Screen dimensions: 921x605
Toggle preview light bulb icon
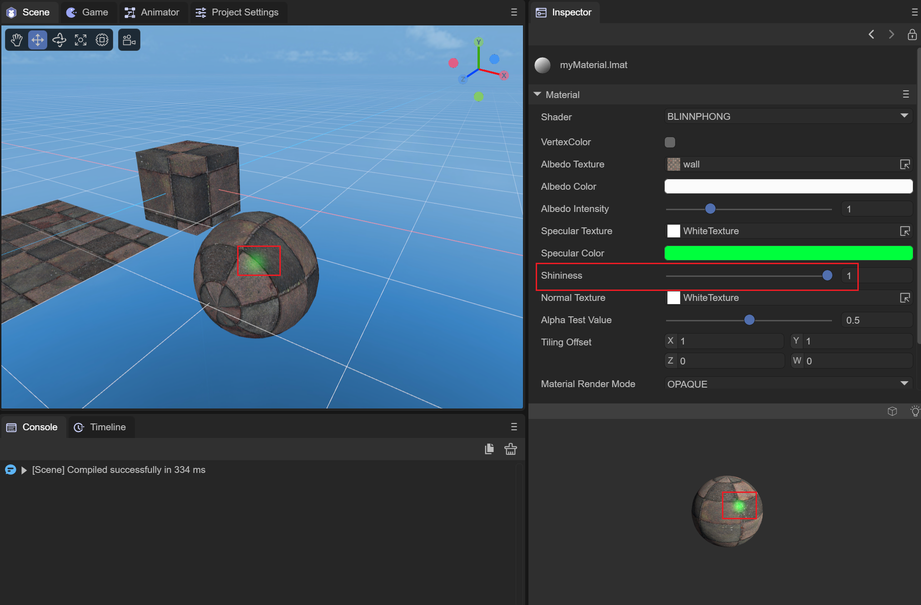pos(915,411)
